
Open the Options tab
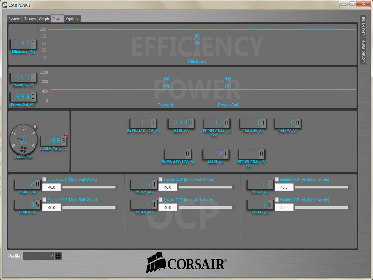coord(72,19)
